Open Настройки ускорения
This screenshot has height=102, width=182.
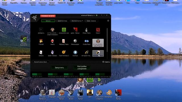[x=82, y=67]
